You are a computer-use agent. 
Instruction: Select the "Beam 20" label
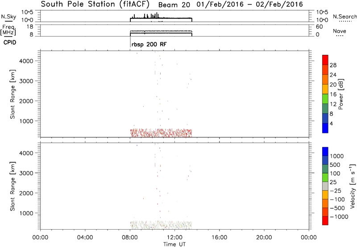click(174, 5)
